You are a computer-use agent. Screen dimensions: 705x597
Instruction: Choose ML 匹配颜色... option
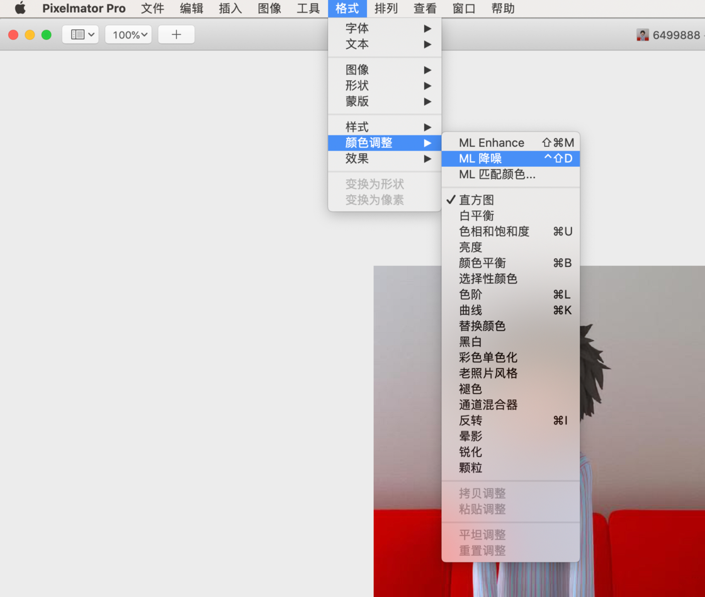point(510,174)
